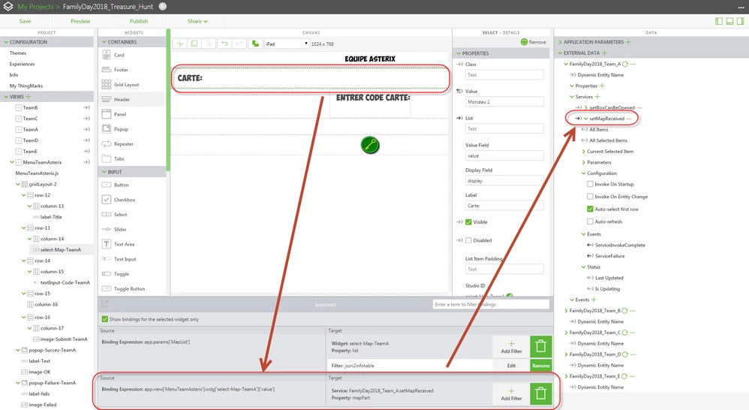The width and height of the screenshot is (749, 410).
Task: Click the Value field containing Morceau 1
Action: pyautogui.click(x=504, y=102)
